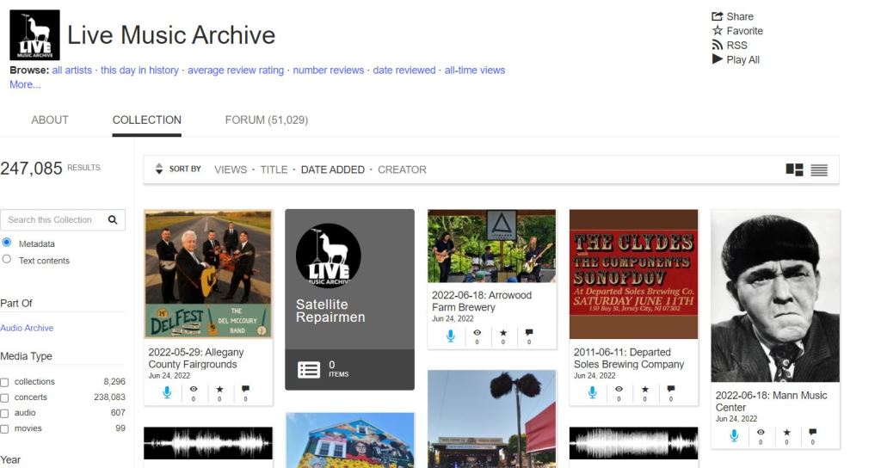Switch to list view layout
This screenshot has width=881, height=468.
[x=819, y=170]
